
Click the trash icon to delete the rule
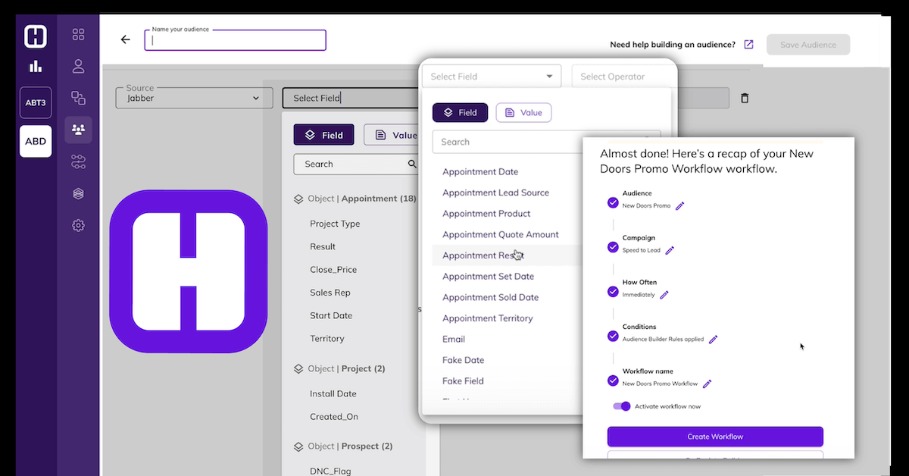[x=745, y=98]
